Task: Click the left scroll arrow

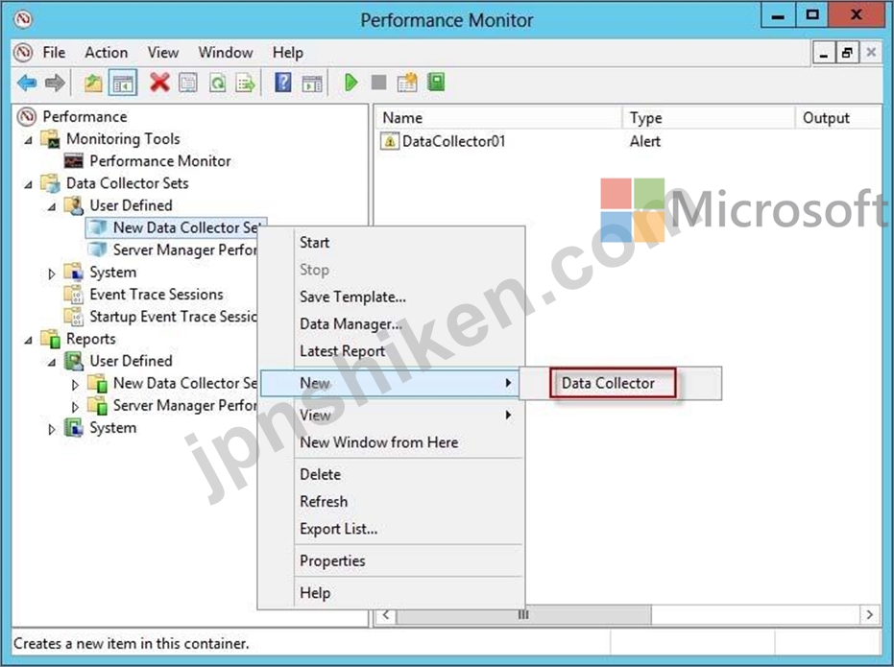Action: (386, 614)
